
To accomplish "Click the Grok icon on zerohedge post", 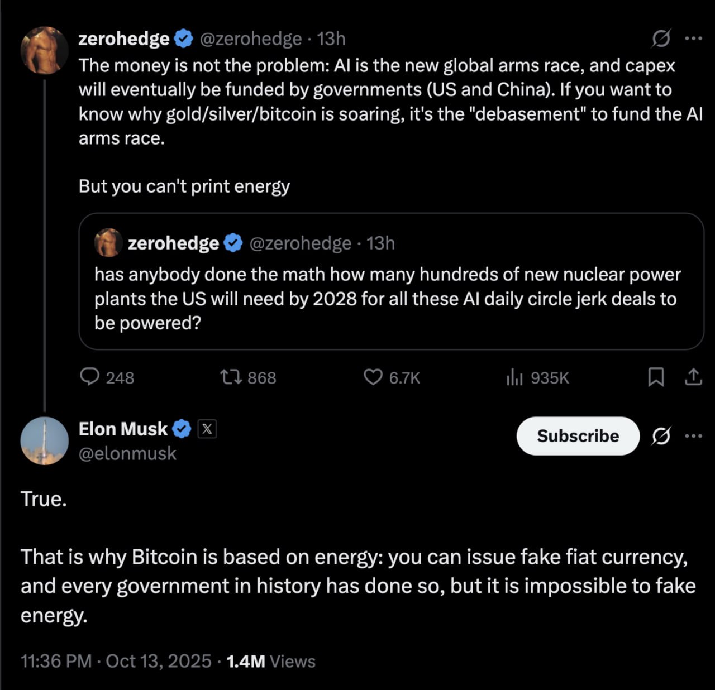I will tap(661, 39).
